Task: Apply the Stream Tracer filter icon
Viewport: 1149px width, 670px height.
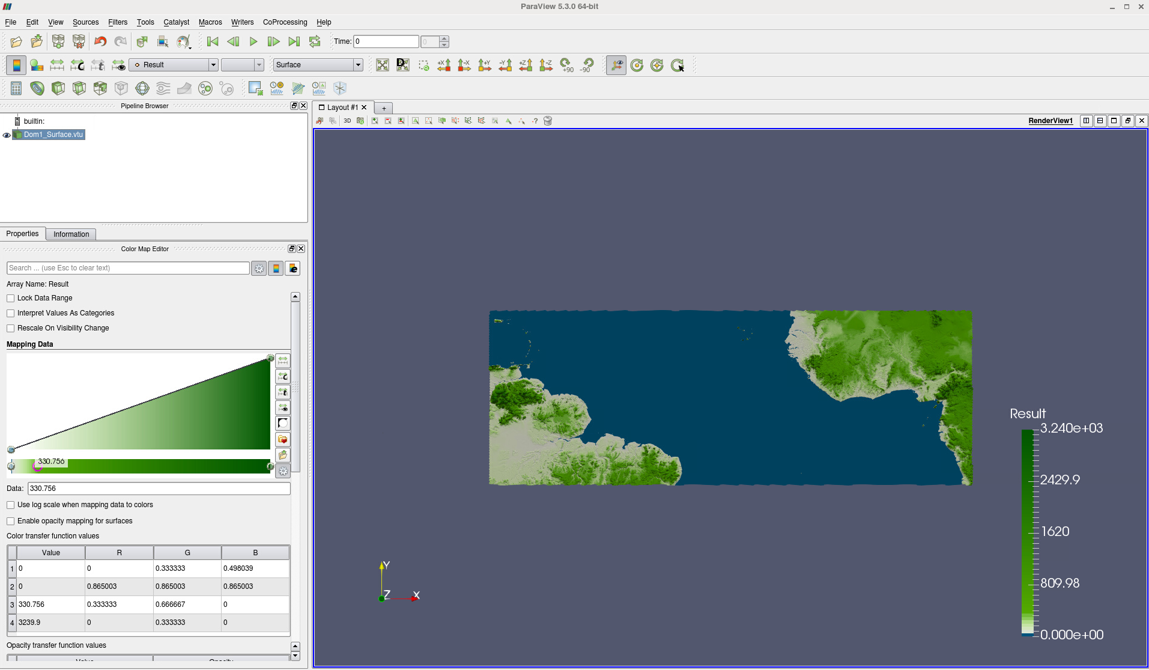Action: [163, 88]
